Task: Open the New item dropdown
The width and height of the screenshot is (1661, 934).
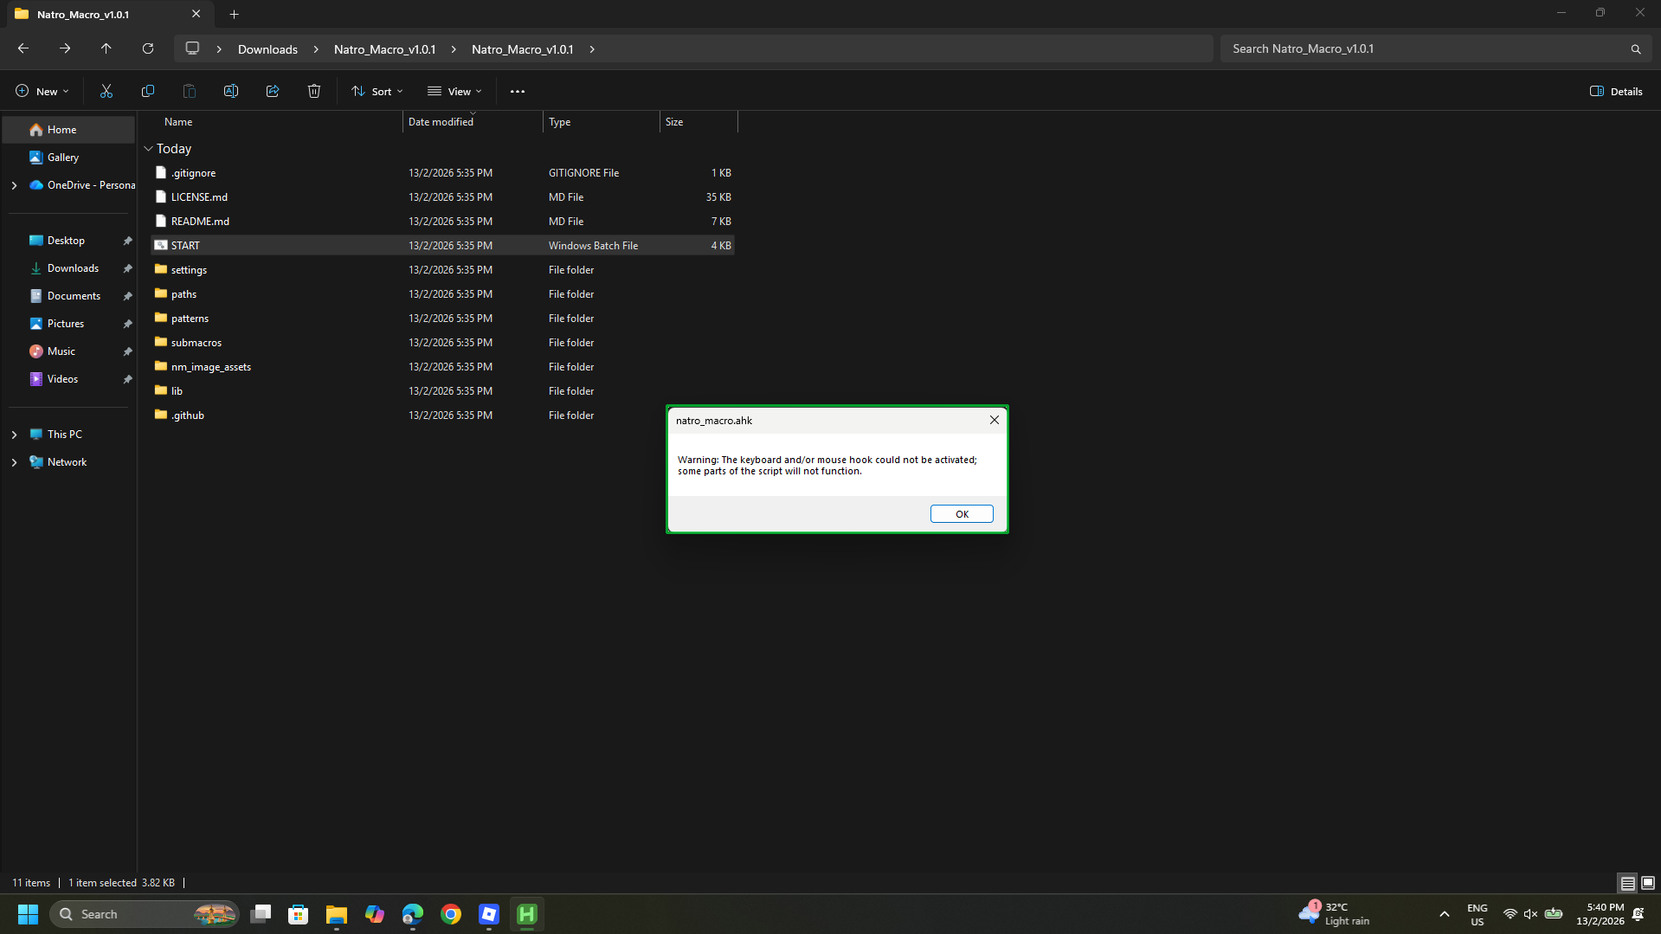Action: (x=41, y=91)
